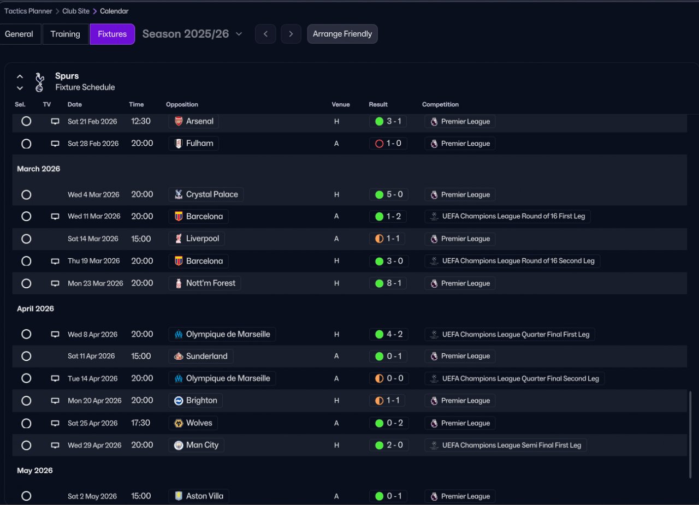699x505 pixels.
Task: Select the Sunderland fixture radio button
Action: point(26,356)
